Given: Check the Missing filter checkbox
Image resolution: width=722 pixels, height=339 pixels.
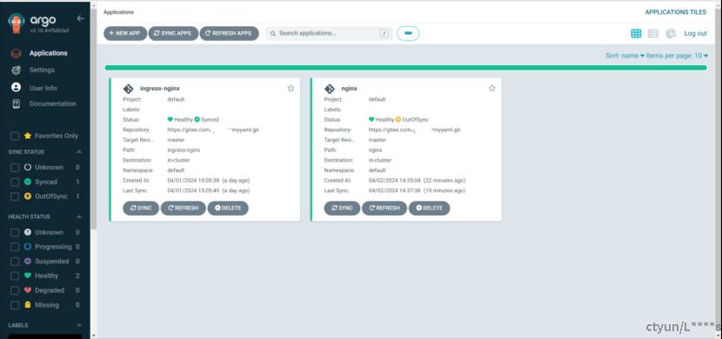Looking at the screenshot, I should 15,305.
